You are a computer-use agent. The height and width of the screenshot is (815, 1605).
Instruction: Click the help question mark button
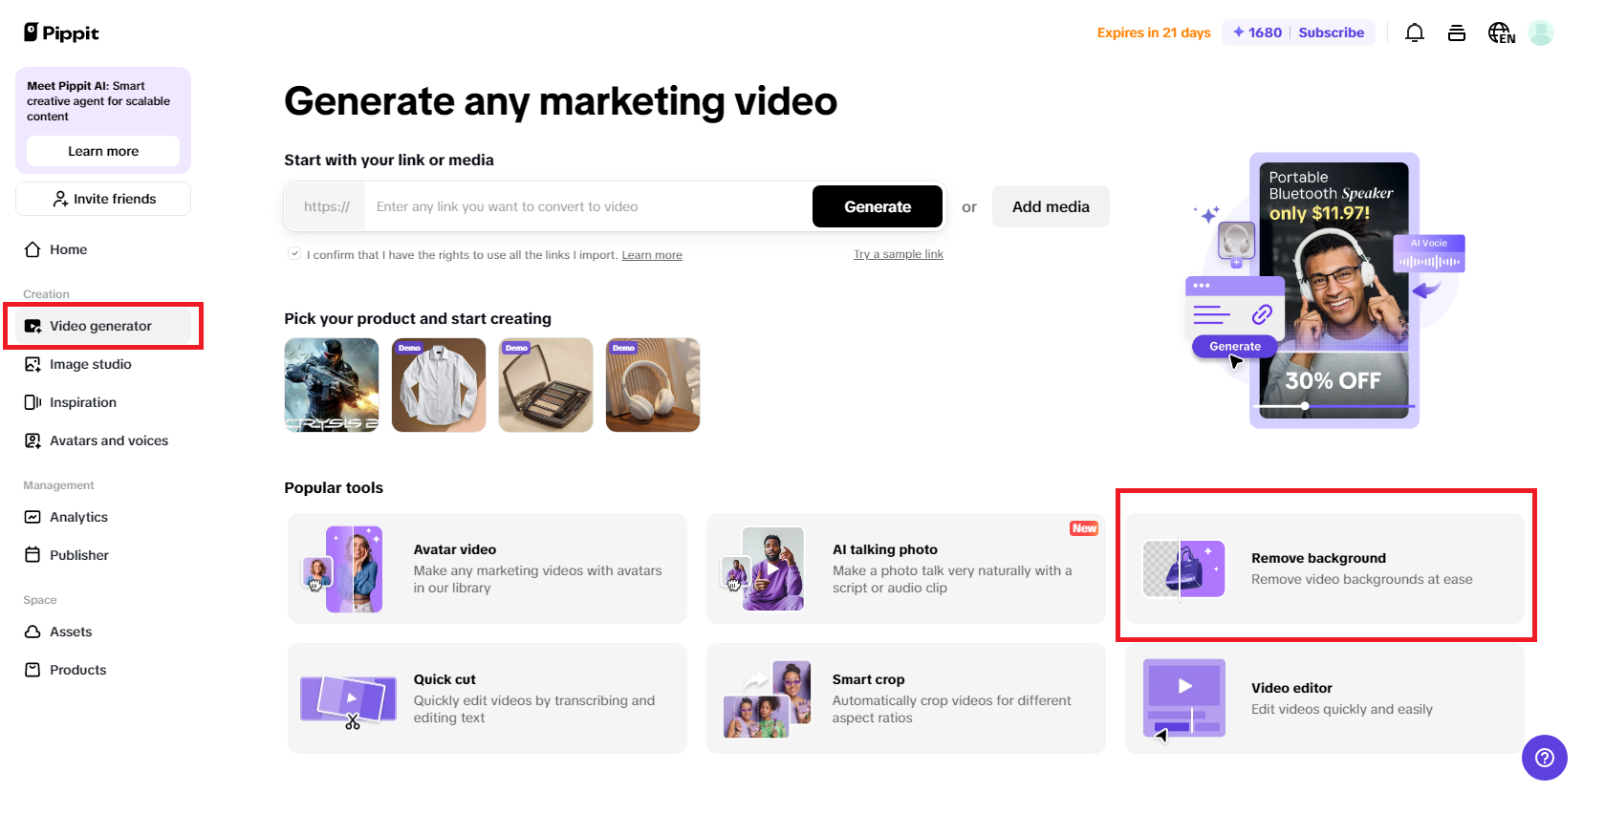(1544, 758)
